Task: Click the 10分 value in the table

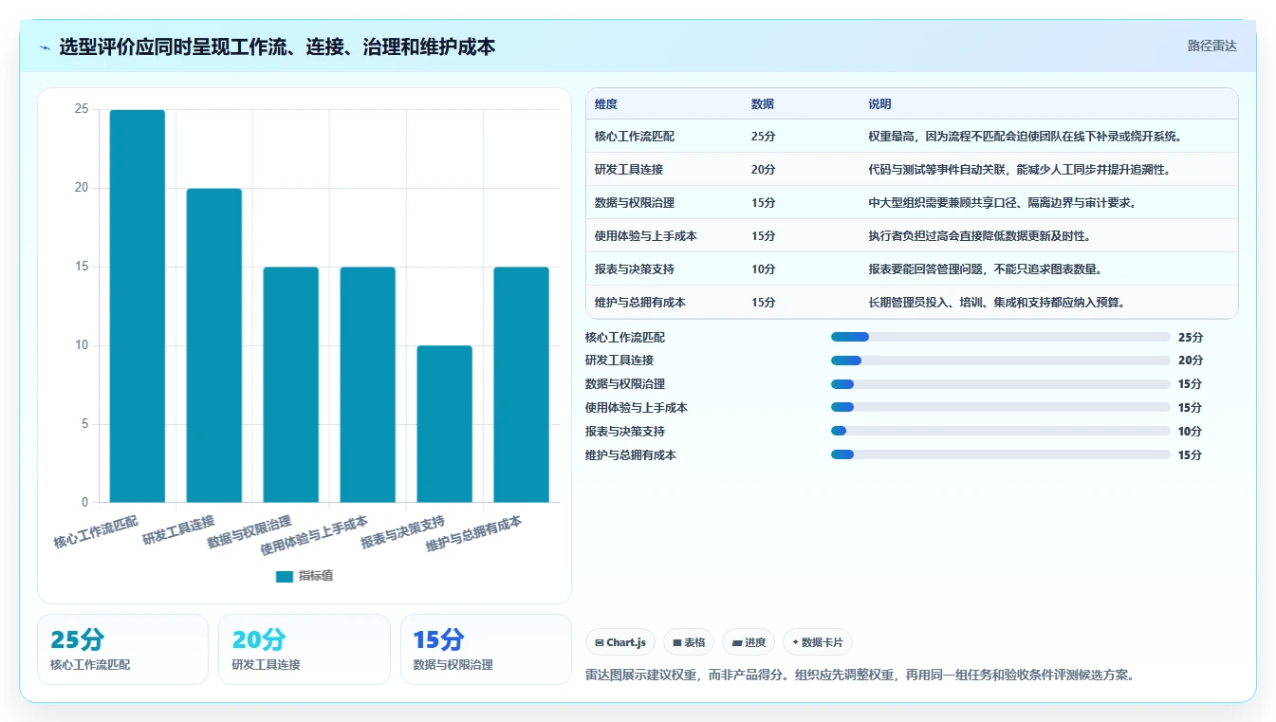Action: (x=763, y=269)
